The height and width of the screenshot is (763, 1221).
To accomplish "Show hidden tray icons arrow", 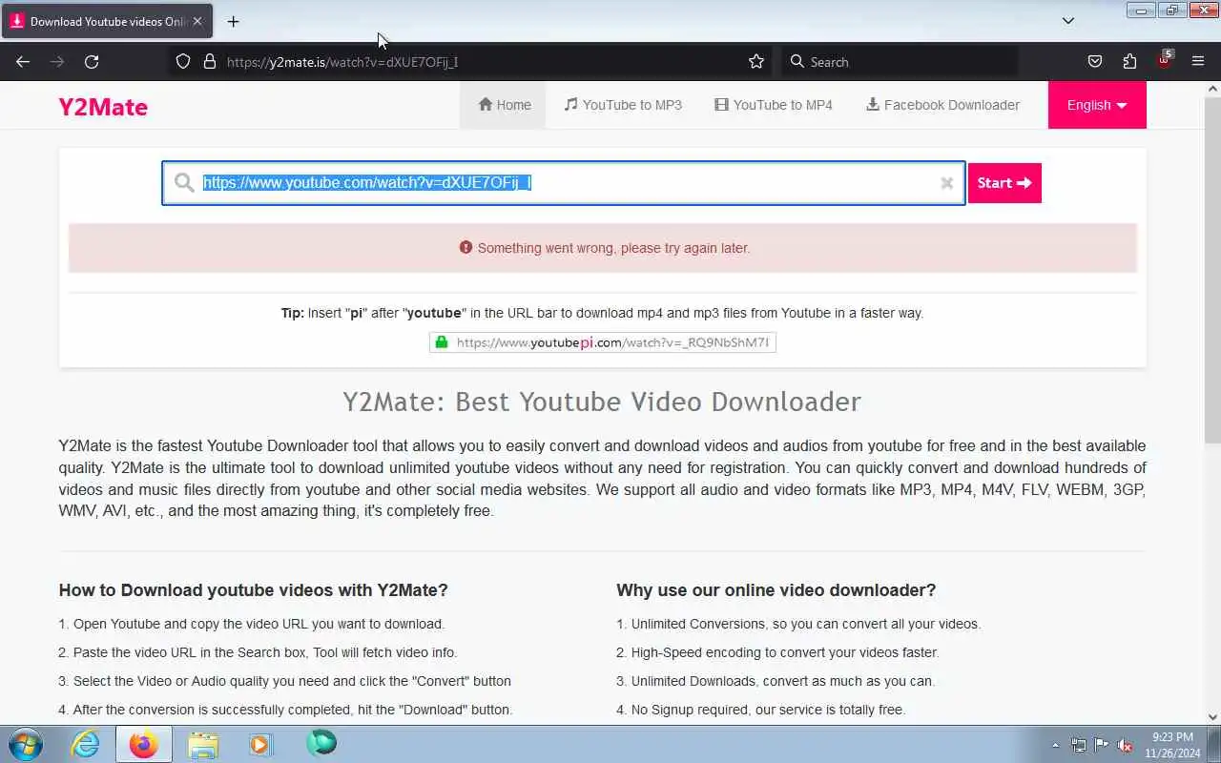I will 1055,745.
